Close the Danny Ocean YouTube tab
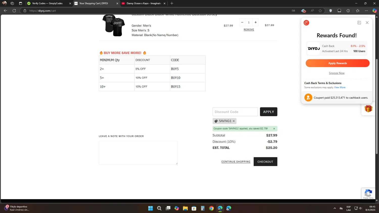This screenshot has width=379, height=213. pos(164,4)
